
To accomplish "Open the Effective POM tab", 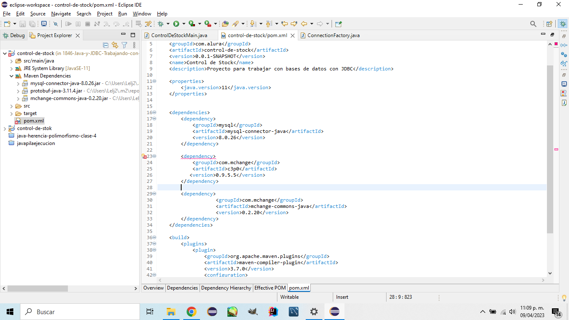I will pos(270,288).
